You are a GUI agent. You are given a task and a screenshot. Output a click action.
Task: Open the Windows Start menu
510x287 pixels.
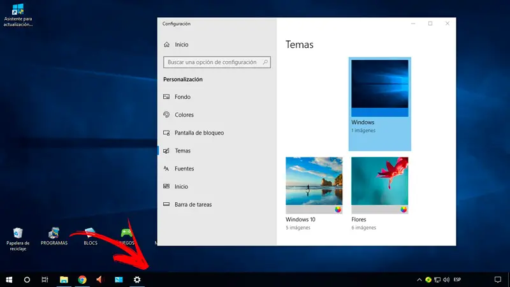[x=9, y=279]
